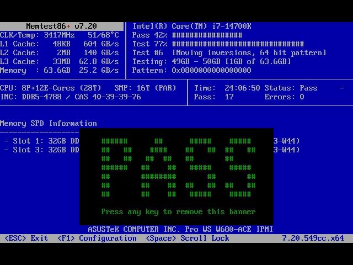Image resolution: width=353 pixels, height=265 pixels.
Task: Click the Memtest86+ v7.20 title
Action: pos(61,26)
